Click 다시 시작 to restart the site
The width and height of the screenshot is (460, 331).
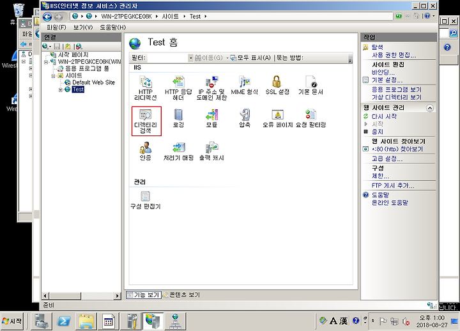(384, 116)
